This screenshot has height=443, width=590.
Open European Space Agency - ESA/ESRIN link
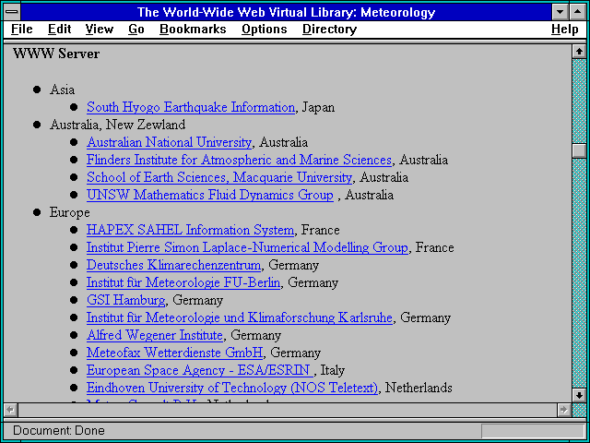tap(199, 370)
